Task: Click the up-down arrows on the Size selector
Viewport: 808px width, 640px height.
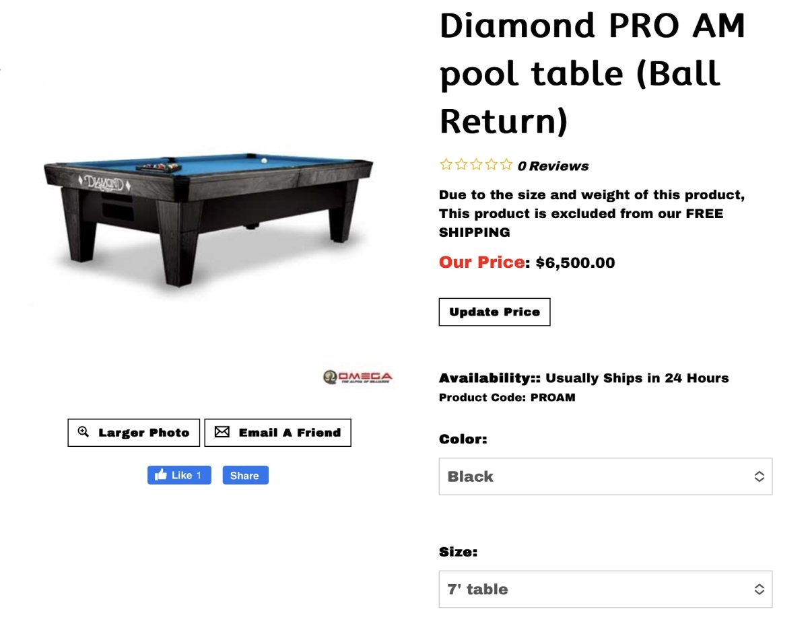Action: pos(759,590)
